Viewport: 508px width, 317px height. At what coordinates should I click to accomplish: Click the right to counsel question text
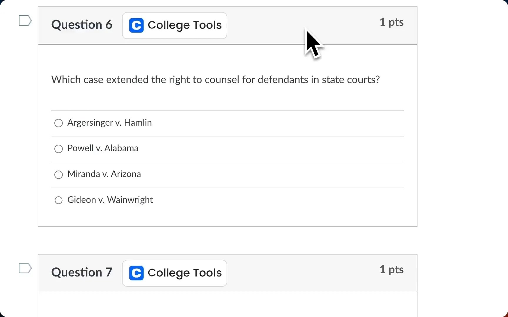[x=215, y=80]
